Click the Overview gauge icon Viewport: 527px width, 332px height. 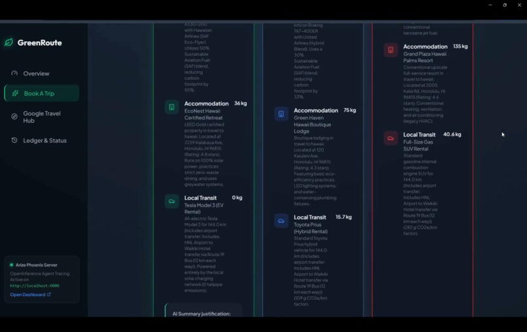point(14,73)
